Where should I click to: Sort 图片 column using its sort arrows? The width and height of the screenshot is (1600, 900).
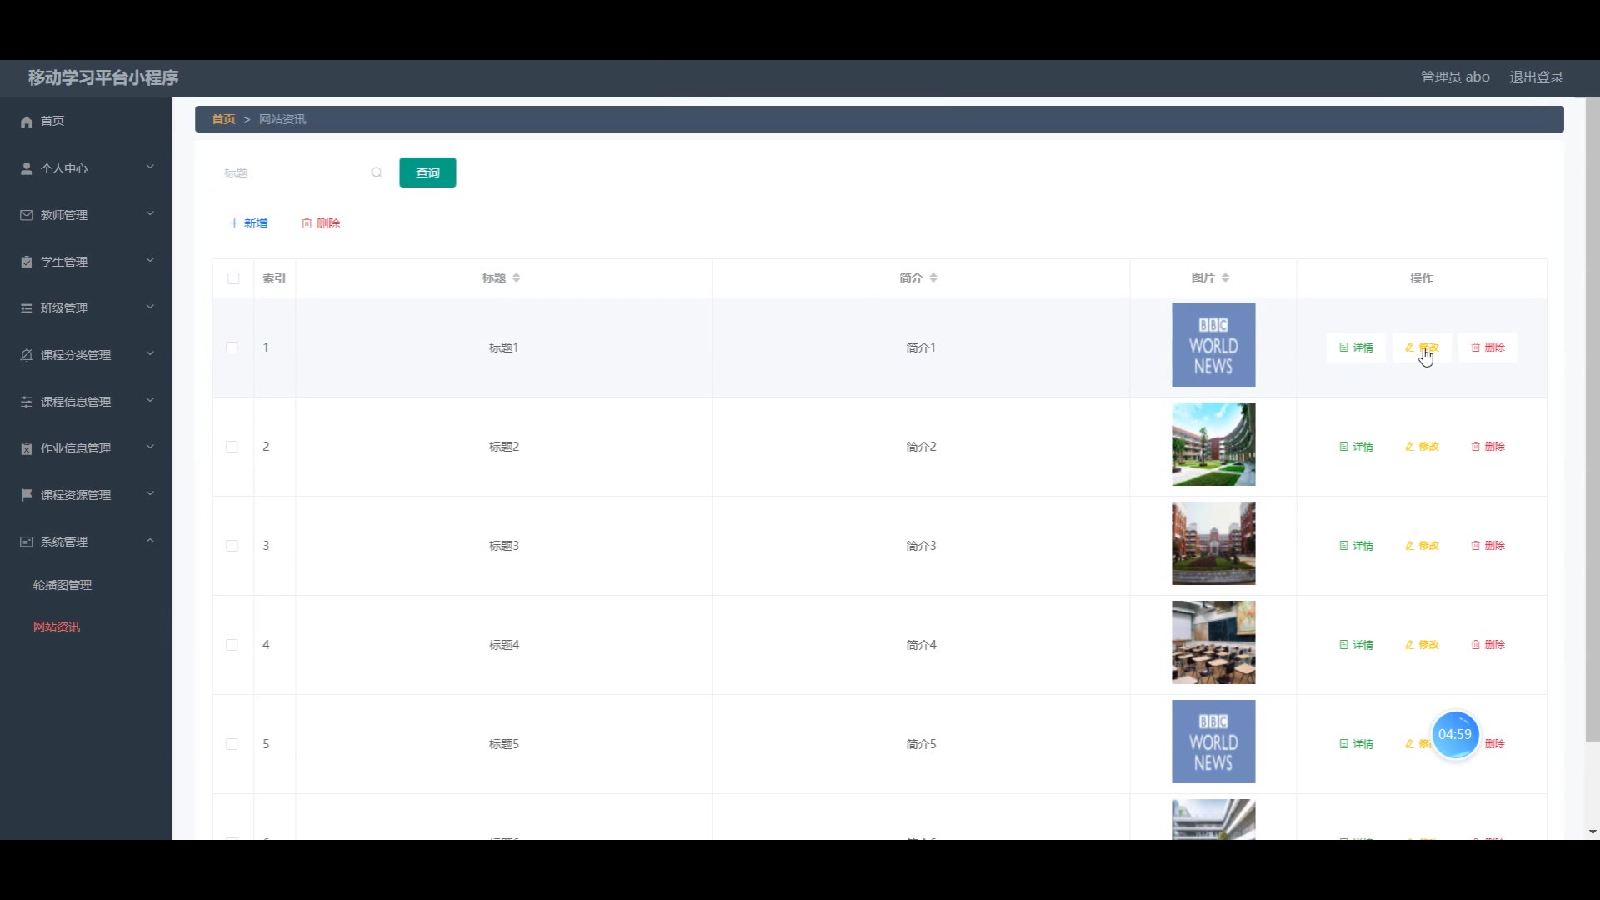pos(1225,278)
